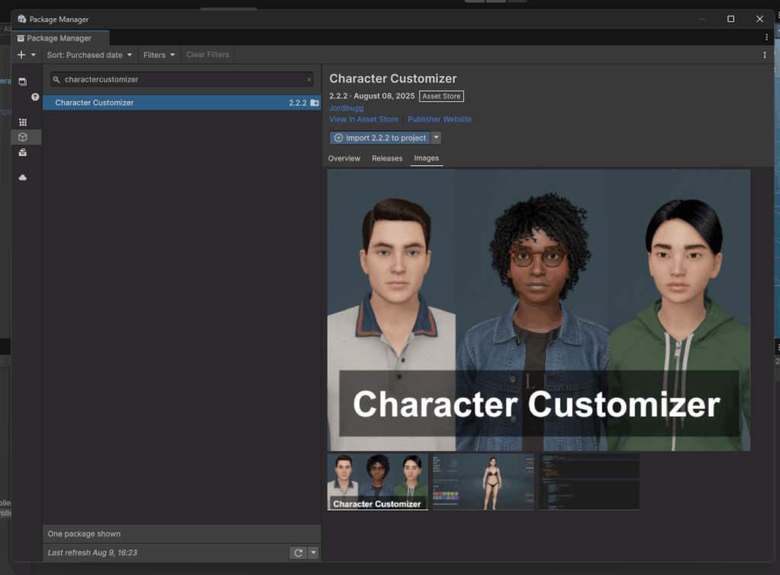Click the search field containing charactercustomizer
Image resolution: width=780 pixels, height=575 pixels.
pos(181,79)
